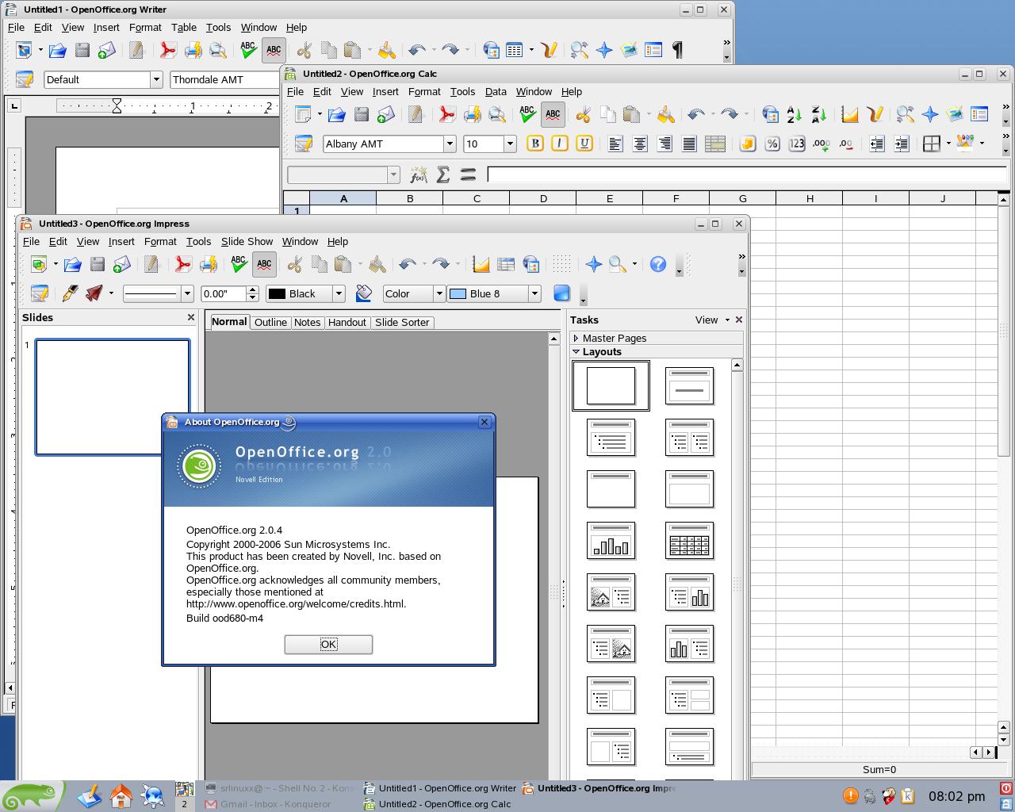Export Writer document directly as PDF
1015x812 pixels.
coord(167,50)
